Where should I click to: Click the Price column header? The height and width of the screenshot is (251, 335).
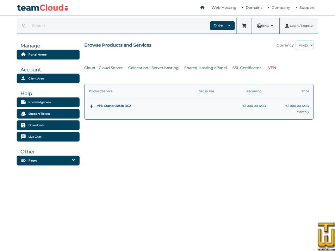pyautogui.click(x=305, y=91)
